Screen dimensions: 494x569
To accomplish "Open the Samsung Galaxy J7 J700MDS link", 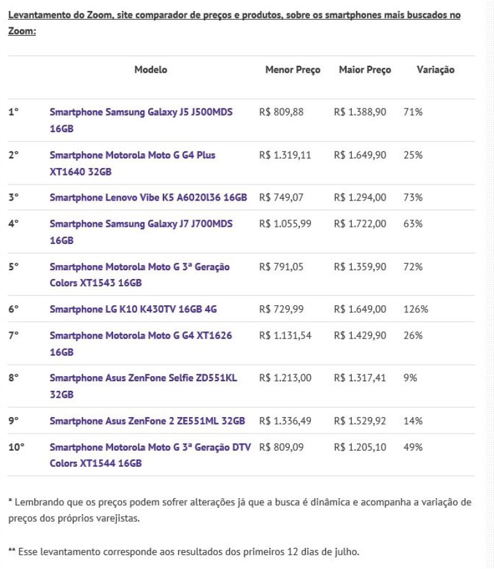I will [141, 224].
